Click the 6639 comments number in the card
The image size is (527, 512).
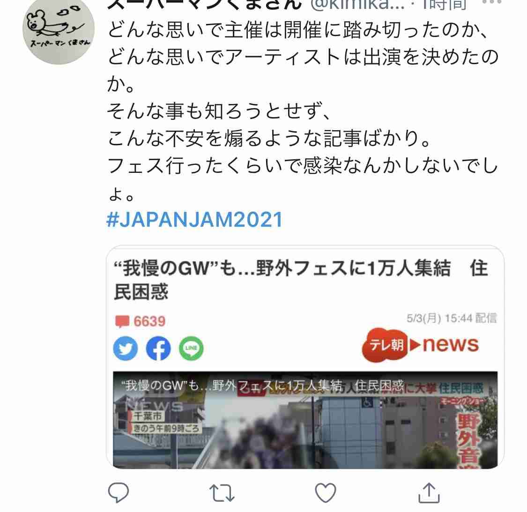point(149,321)
